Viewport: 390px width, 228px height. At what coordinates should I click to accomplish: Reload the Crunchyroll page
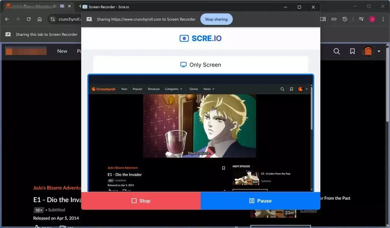click(x=29, y=19)
